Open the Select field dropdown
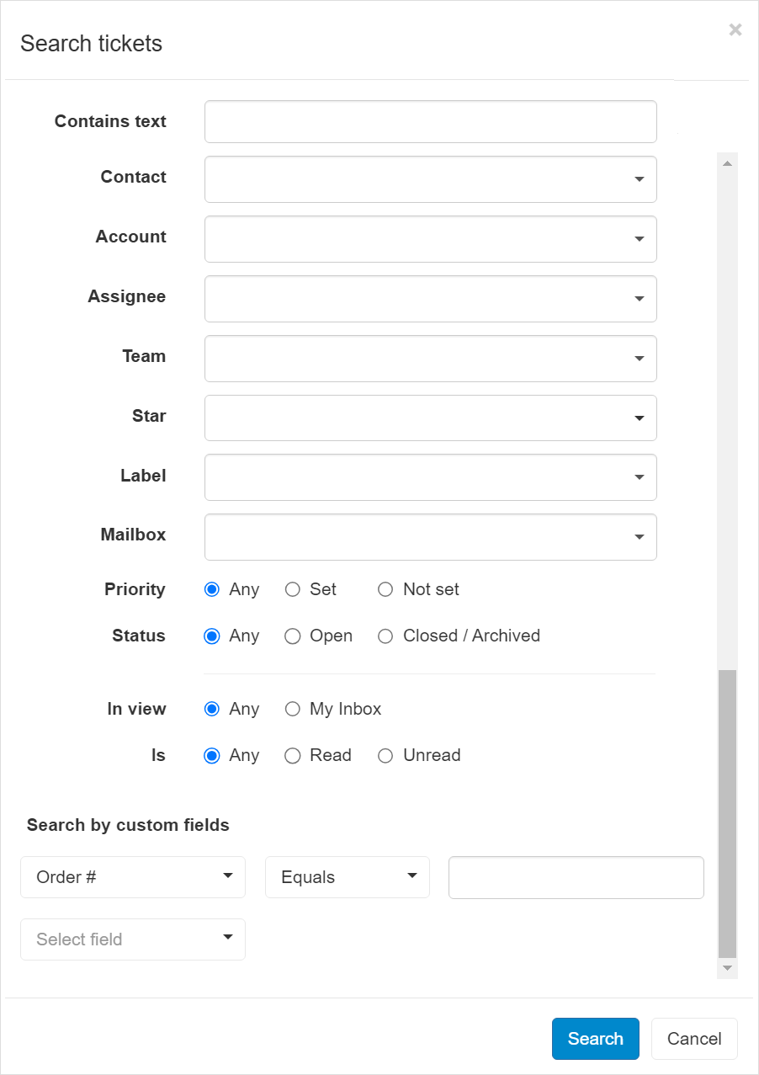Screen dimensions: 759x1075 coord(132,939)
